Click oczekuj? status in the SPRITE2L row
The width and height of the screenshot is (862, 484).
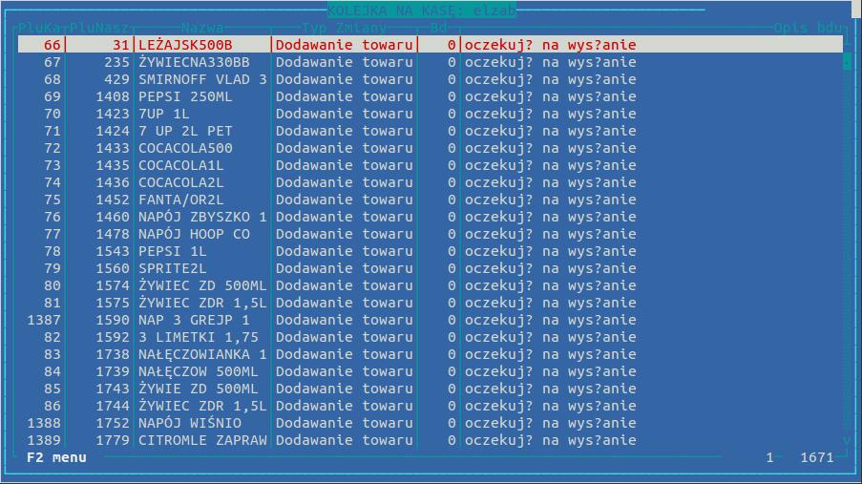[550, 268]
